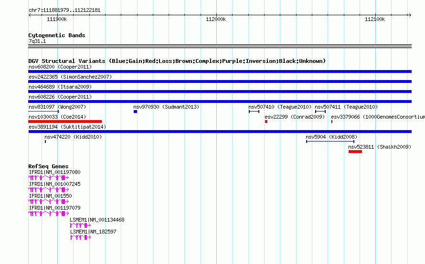The height and width of the screenshot is (264, 425).
Task: Click the nsv970930 (Sudmant2013) label text
Action: pos(166,107)
